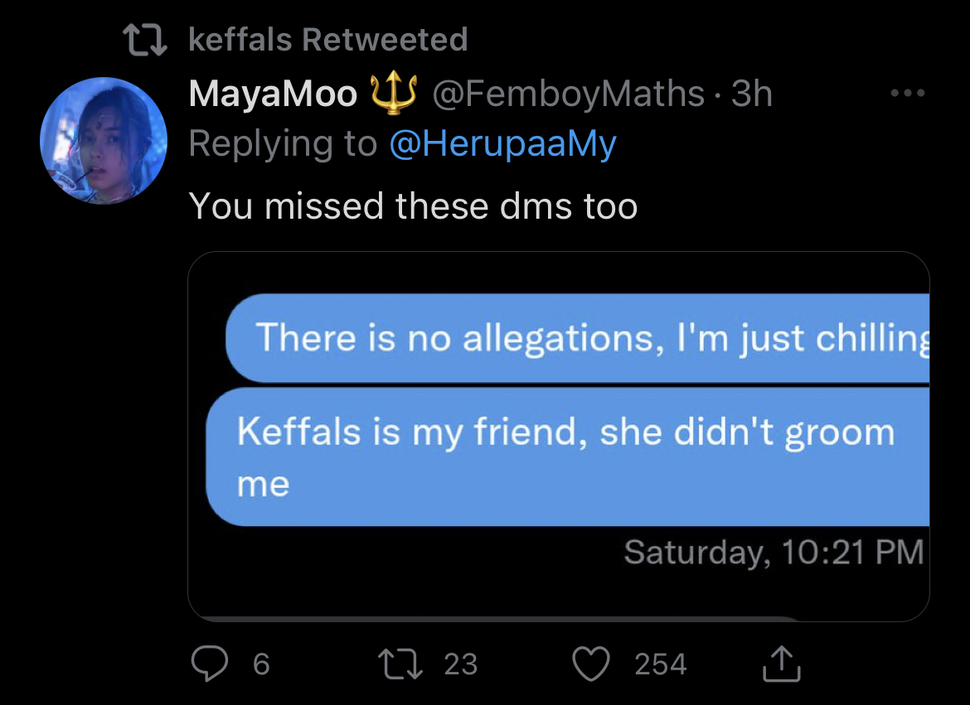Open the share icon under the tweet
The height and width of the screenshot is (705, 970).
(782, 663)
